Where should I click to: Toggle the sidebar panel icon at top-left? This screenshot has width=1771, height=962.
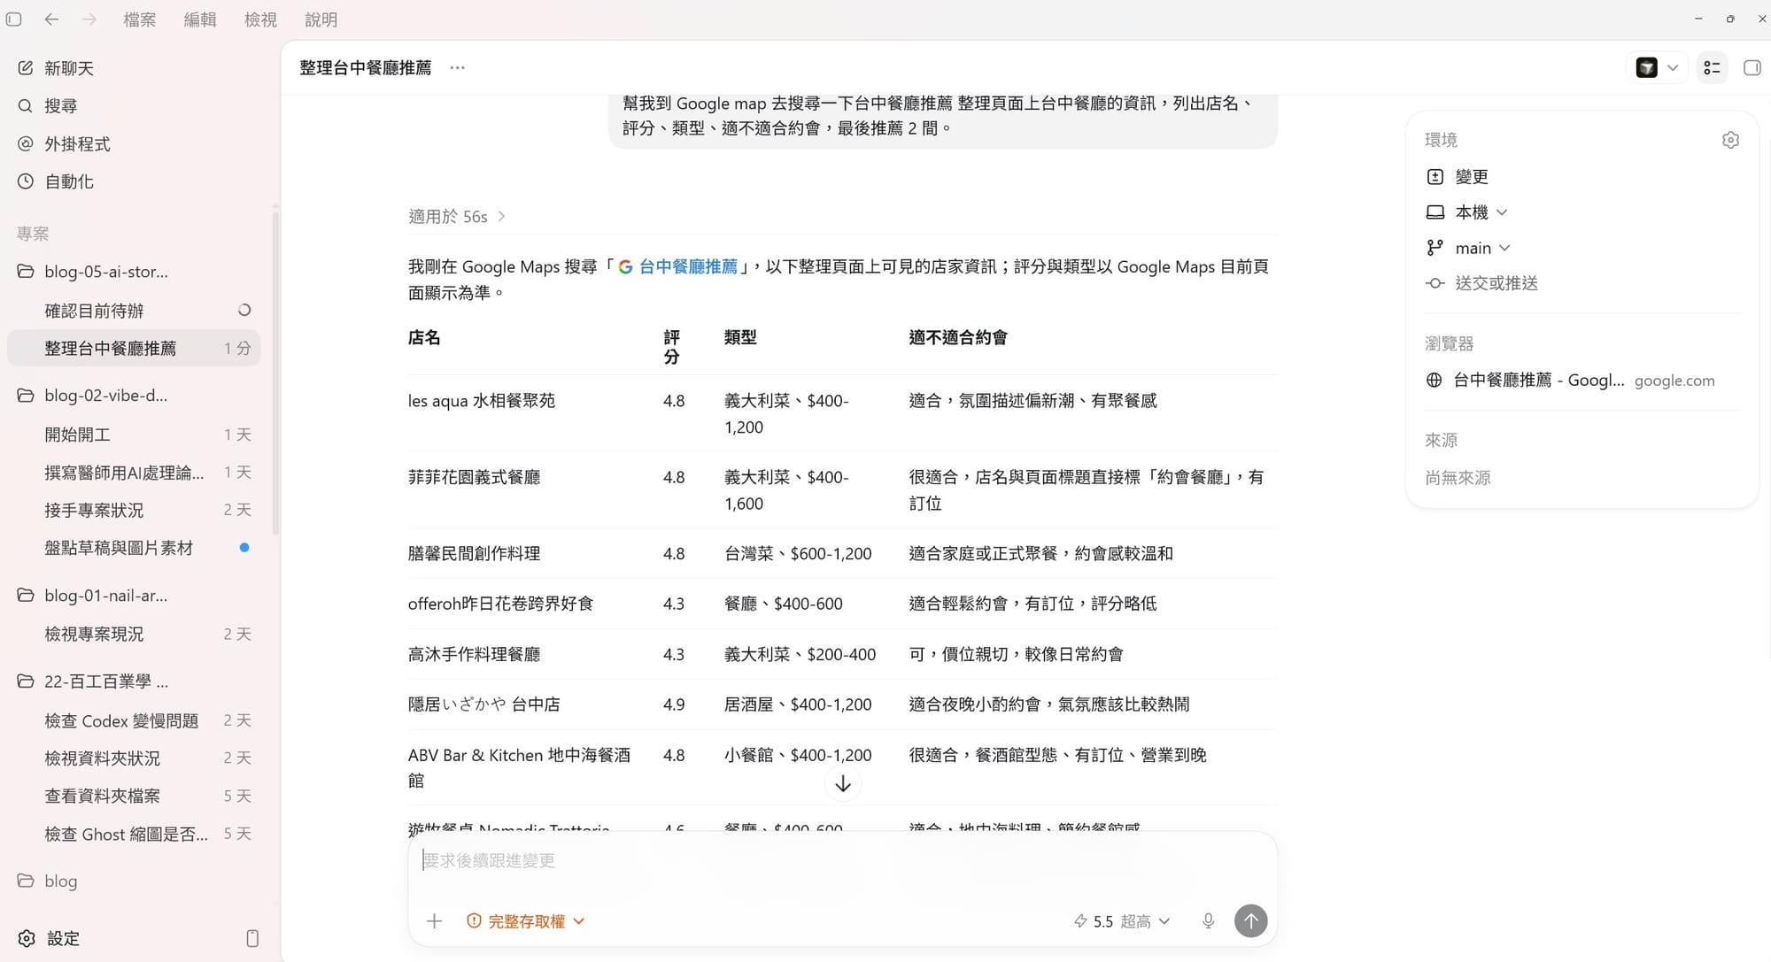(14, 19)
